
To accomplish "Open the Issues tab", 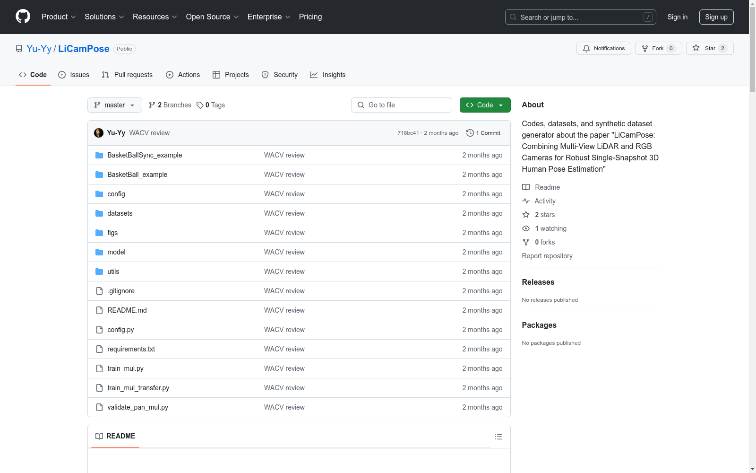I will click(x=74, y=75).
